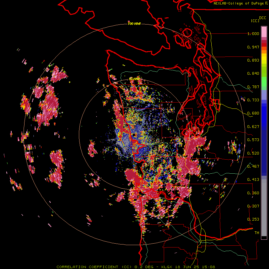Click the 0.733 legend value

click(x=253, y=100)
